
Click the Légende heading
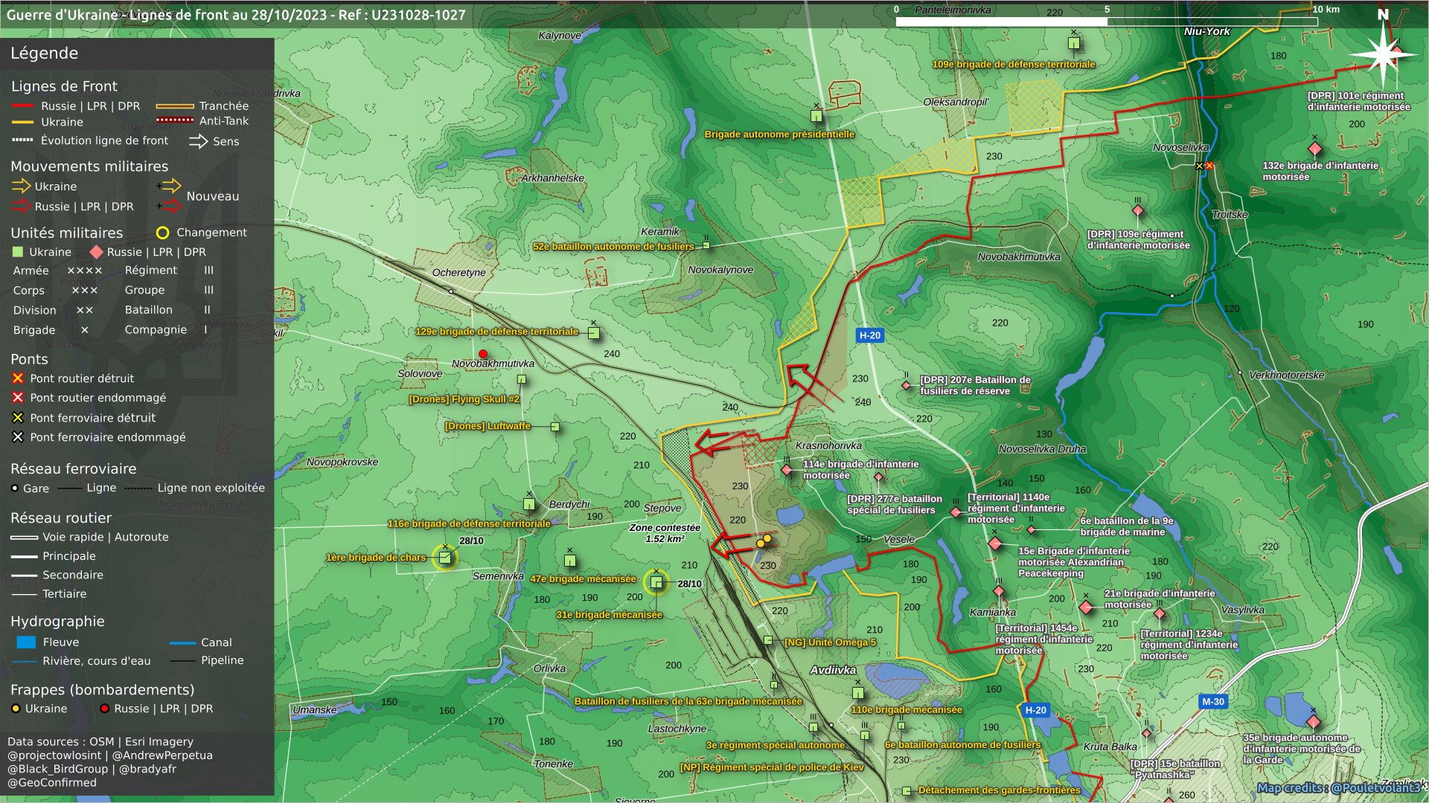tap(44, 54)
